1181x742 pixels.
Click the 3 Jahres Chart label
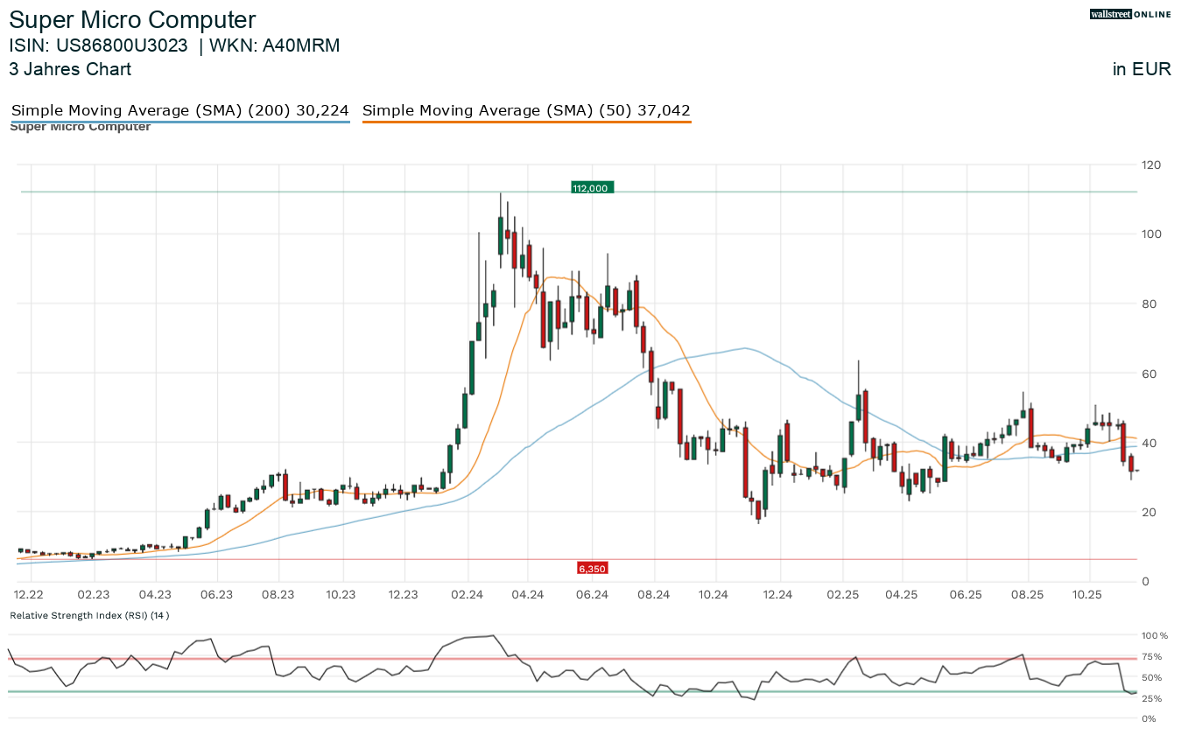pyautogui.click(x=70, y=69)
